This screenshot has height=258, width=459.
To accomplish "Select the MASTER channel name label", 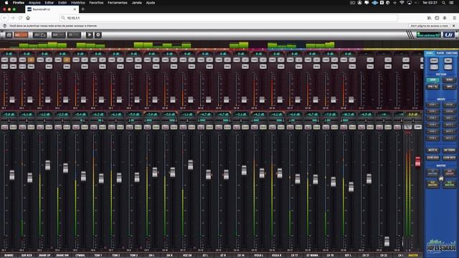I will click(413, 255).
